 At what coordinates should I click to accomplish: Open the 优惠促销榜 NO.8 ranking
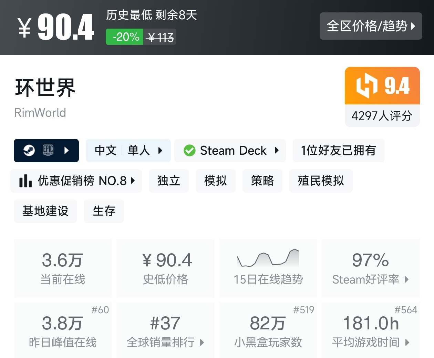76,181
